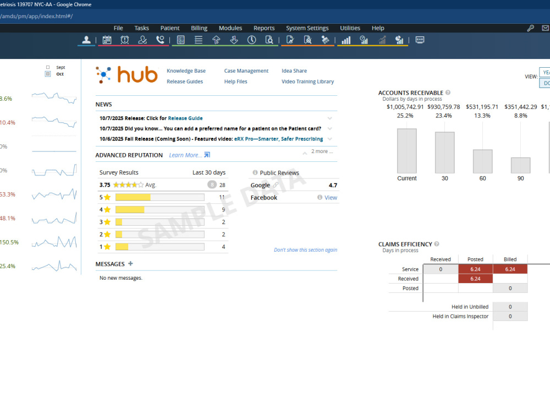The image size is (550, 413).
Task: Click the Accounts Receivable help question icon
Action: click(448, 93)
